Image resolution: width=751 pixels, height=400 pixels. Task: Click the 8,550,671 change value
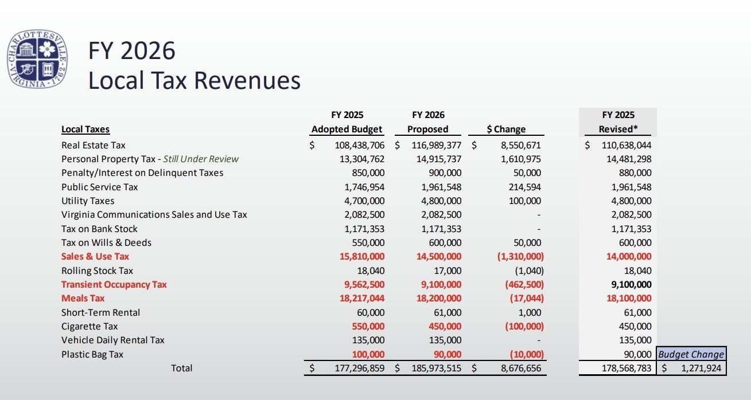tap(521, 145)
